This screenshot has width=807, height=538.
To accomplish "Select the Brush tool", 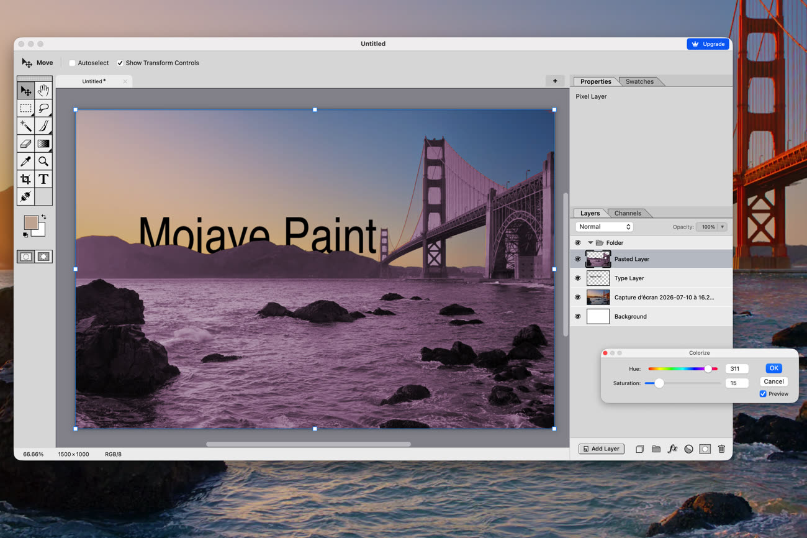I will [x=43, y=126].
